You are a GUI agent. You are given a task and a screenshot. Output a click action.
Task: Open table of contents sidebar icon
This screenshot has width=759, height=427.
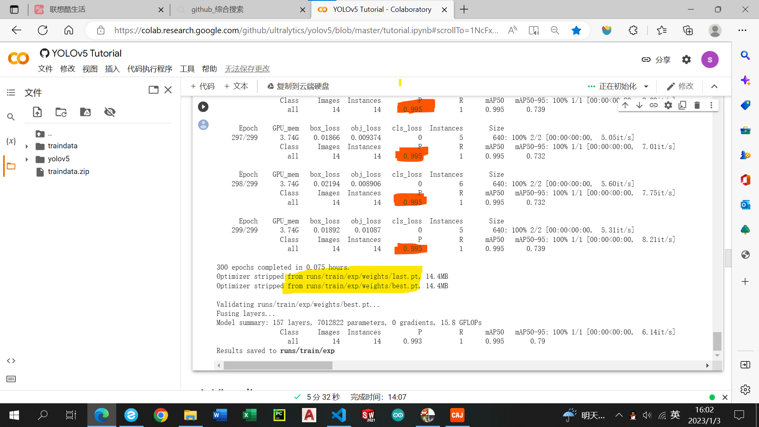(x=11, y=93)
